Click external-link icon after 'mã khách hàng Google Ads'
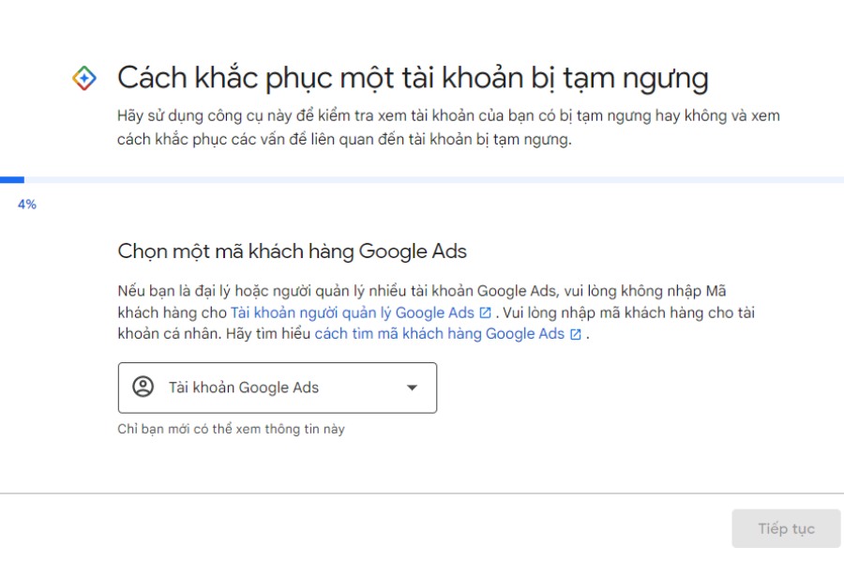The height and width of the screenshot is (563, 844). pos(576,334)
